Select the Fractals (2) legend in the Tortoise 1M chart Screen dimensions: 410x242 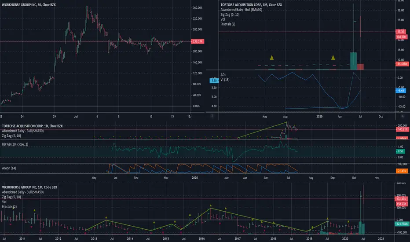pyautogui.click(x=228, y=24)
